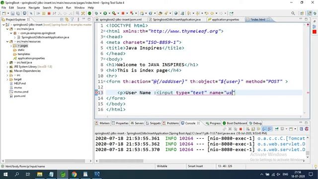Click the green Run play icon
Image resolution: width=318 pixels, height=179 pixels.
(x=105, y=13)
